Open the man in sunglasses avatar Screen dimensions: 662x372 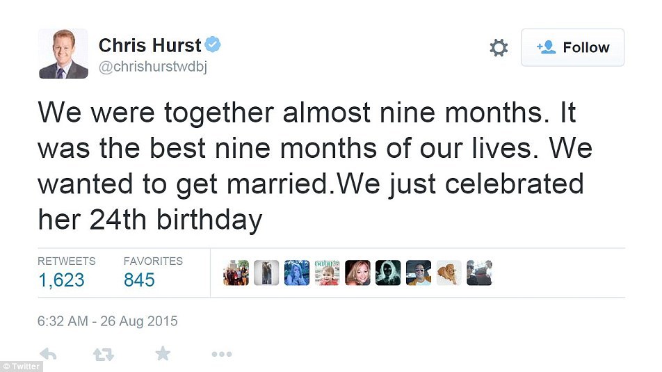tap(418, 273)
